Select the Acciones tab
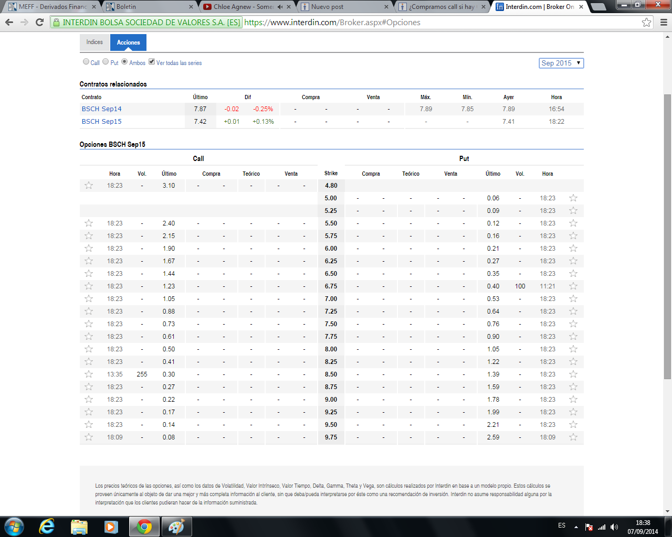Screen dimensions: 672x537 (x=129, y=42)
